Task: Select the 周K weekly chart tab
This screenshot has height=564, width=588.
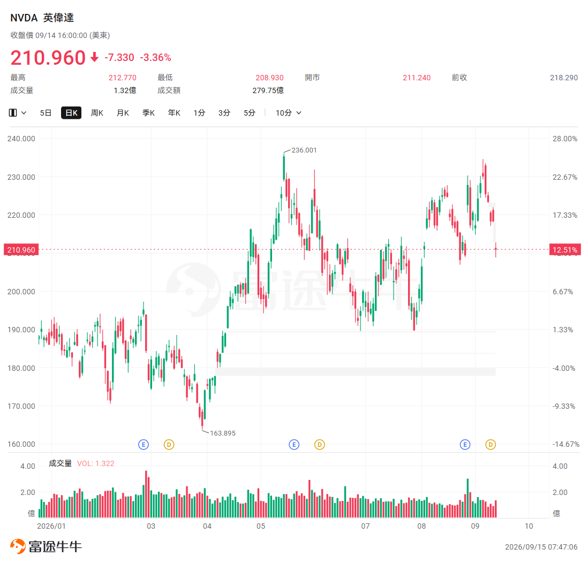Action: pyautogui.click(x=97, y=113)
